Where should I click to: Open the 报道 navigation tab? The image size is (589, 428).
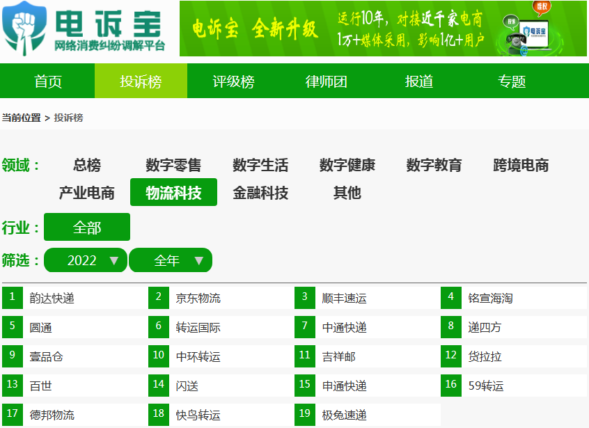click(419, 81)
